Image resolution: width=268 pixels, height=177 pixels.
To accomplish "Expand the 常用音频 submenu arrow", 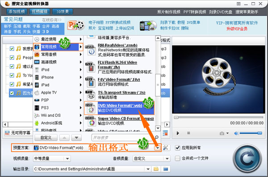I will (81, 54).
